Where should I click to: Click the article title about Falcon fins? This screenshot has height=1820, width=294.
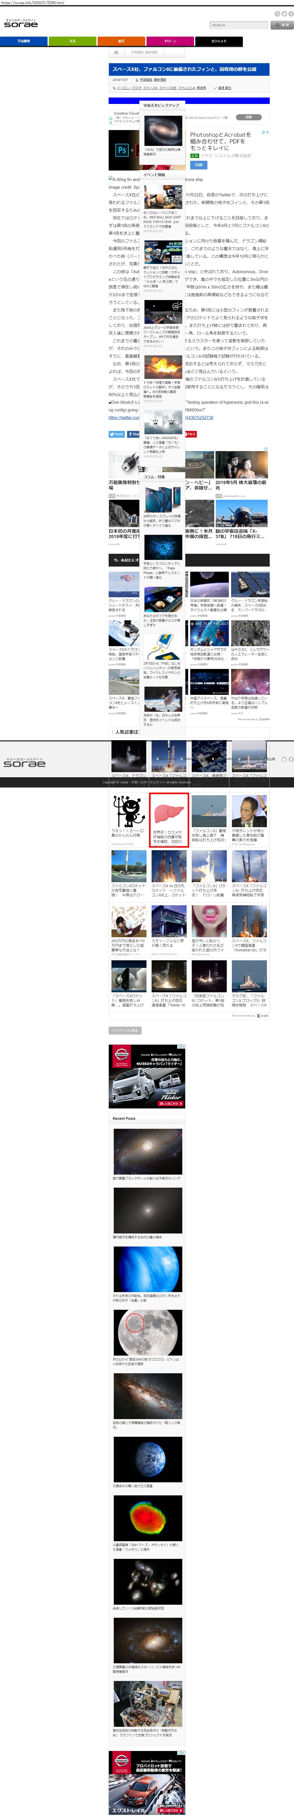click(185, 69)
